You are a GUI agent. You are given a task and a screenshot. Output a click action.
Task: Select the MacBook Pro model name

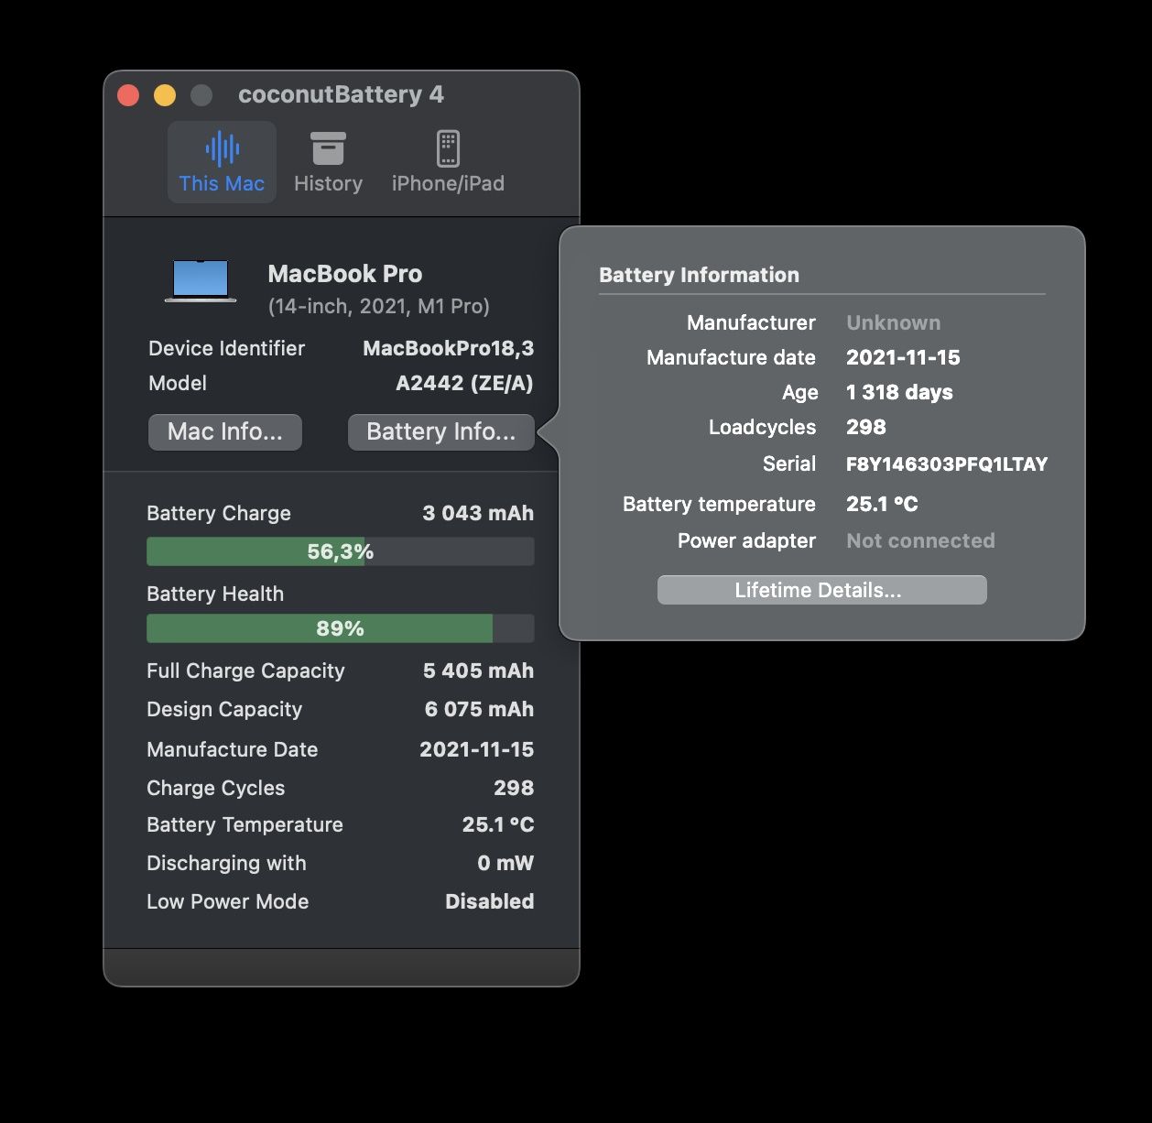coord(344,273)
